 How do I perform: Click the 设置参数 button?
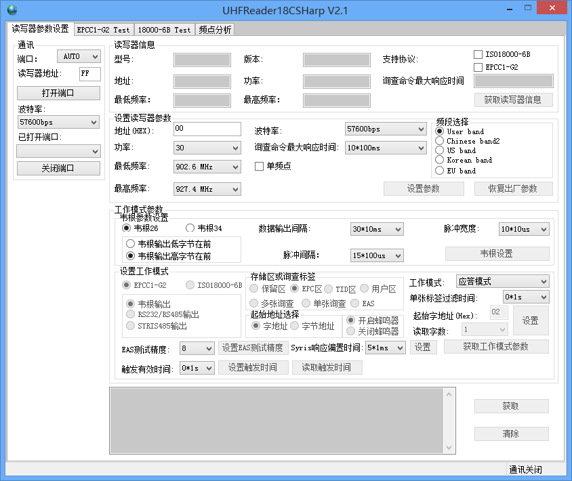click(424, 188)
